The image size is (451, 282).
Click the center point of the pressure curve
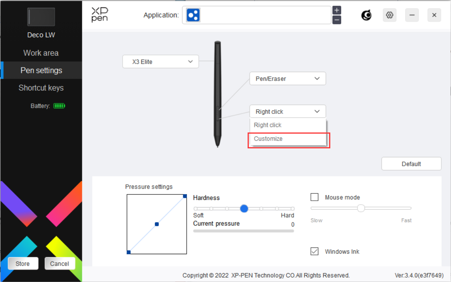(x=157, y=224)
